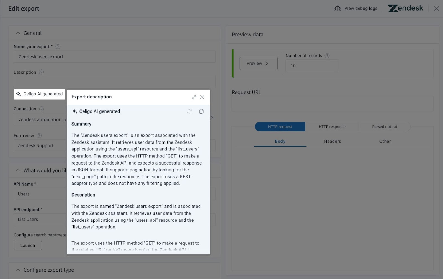Collapse the General section

tap(18, 33)
